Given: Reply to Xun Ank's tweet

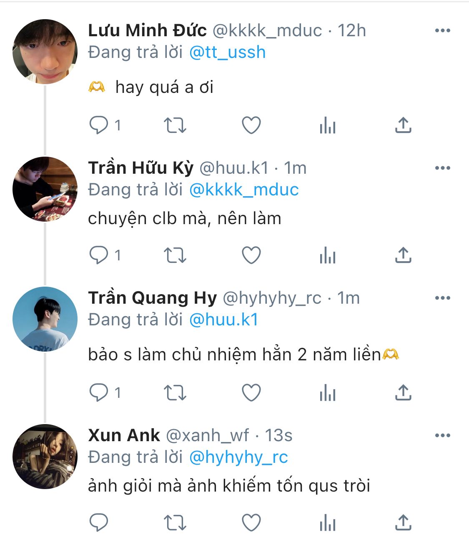Looking at the screenshot, I should [x=99, y=523].
